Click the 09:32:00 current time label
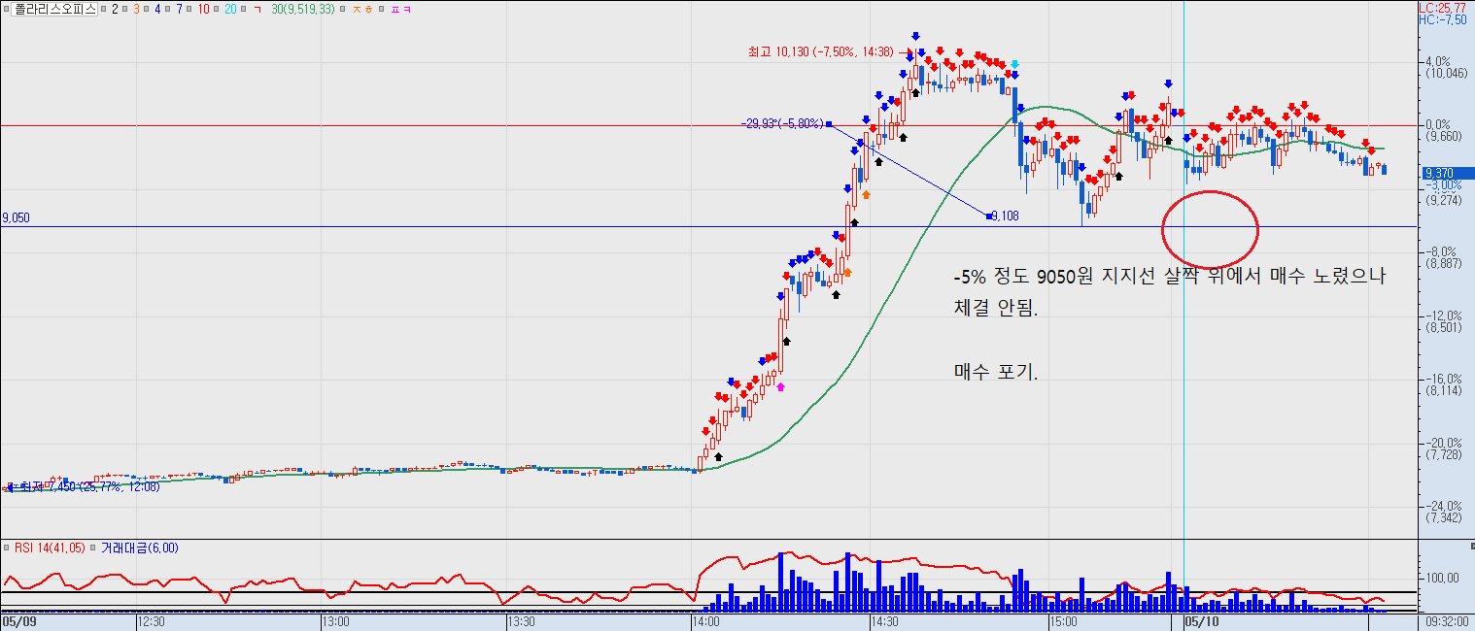The width and height of the screenshot is (1475, 631). [x=1448, y=620]
